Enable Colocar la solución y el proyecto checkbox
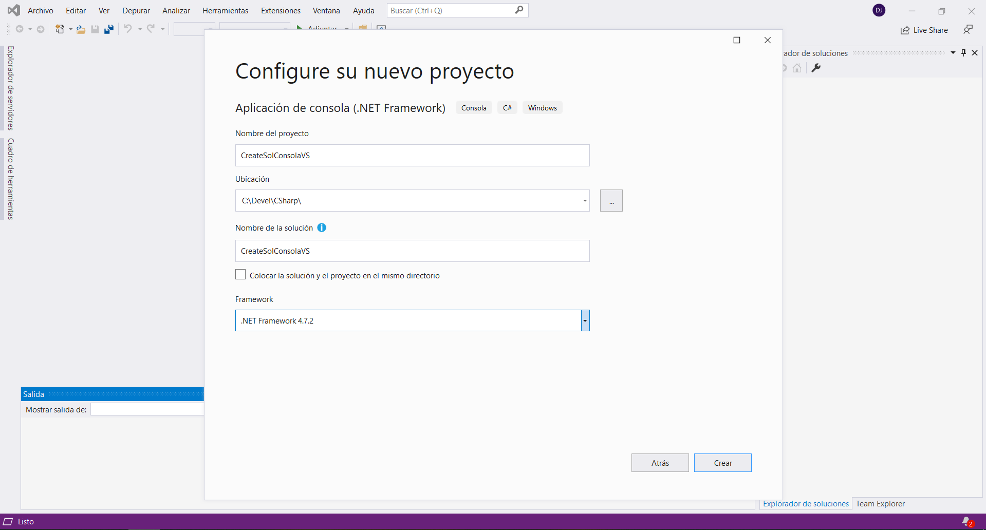This screenshot has height=530, width=986. [x=240, y=275]
